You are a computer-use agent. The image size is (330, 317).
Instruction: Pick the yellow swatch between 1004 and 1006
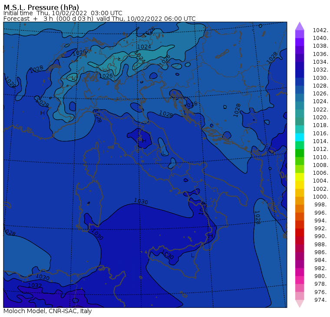click(x=300, y=177)
